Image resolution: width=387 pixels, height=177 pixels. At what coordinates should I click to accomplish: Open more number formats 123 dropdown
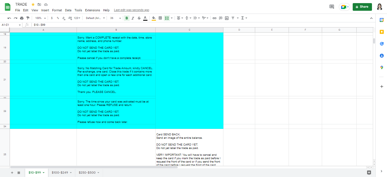point(77,18)
